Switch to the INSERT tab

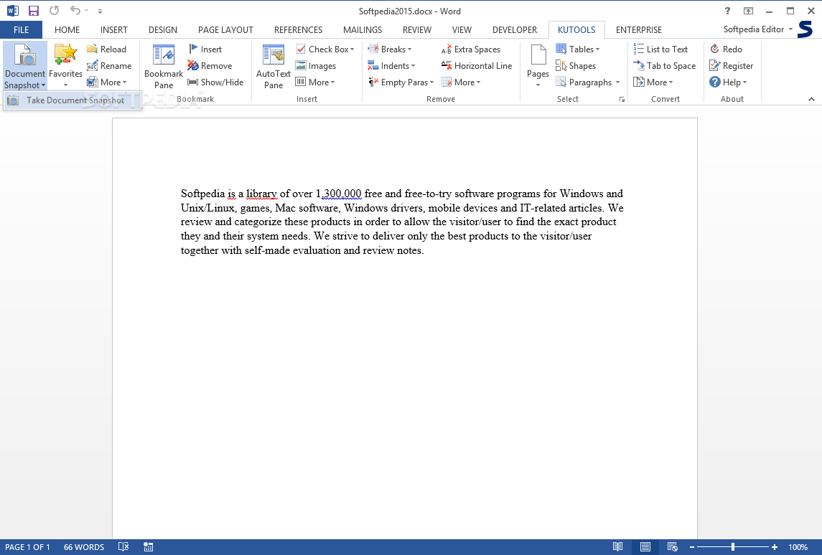(113, 30)
